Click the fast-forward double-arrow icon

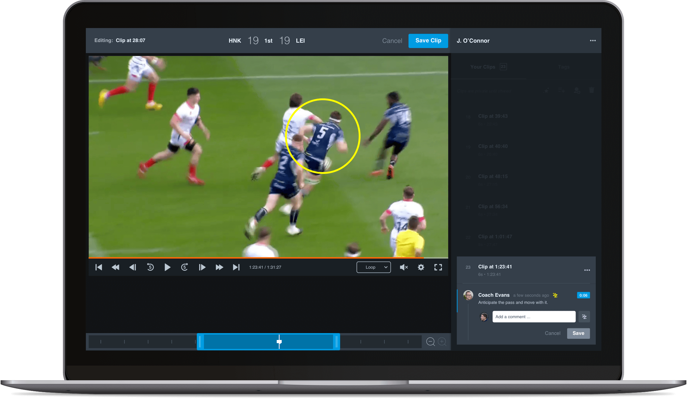point(219,267)
